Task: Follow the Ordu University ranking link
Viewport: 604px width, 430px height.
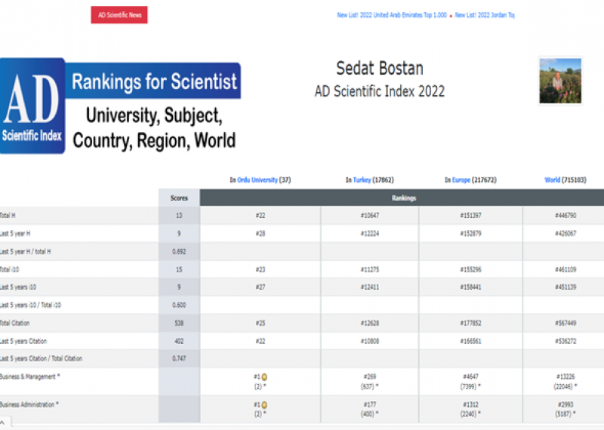Action: 257,180
